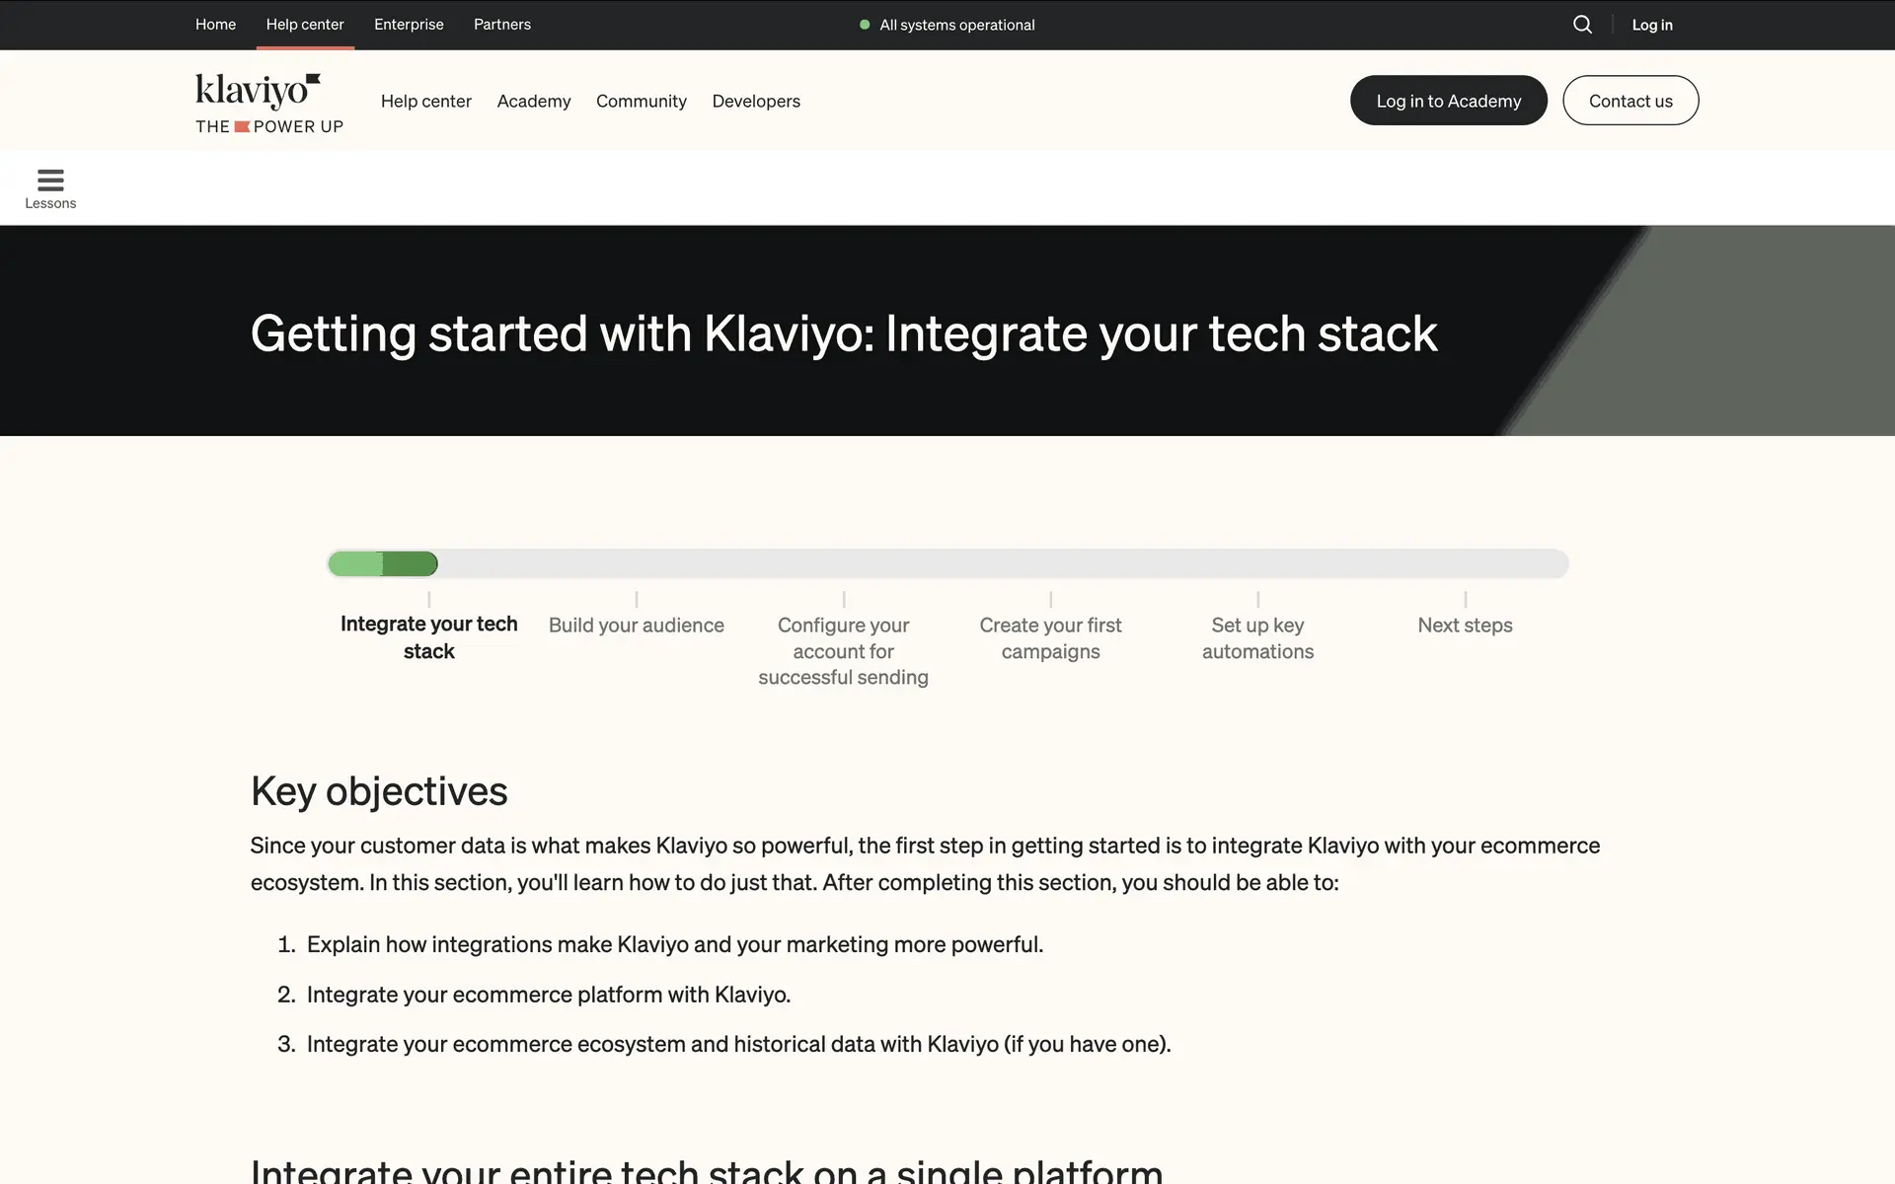
Task: Click the green system status indicator
Action: click(865, 25)
